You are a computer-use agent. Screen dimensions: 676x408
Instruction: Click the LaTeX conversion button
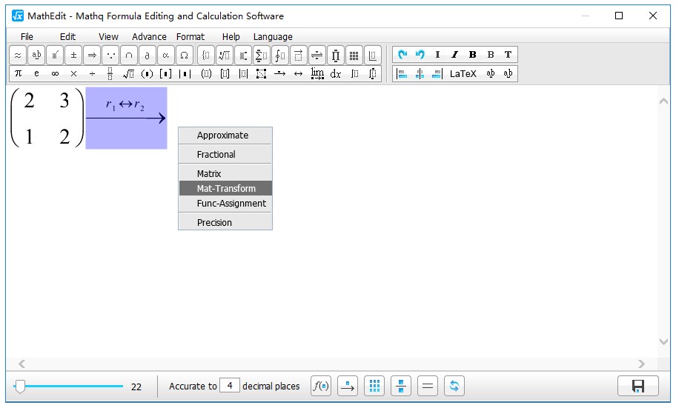tap(463, 73)
